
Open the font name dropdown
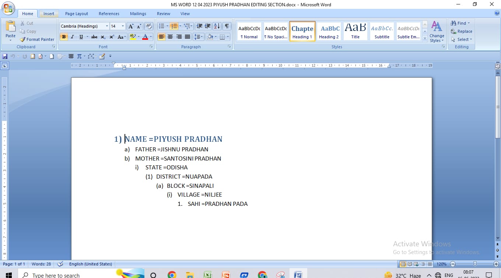click(107, 26)
